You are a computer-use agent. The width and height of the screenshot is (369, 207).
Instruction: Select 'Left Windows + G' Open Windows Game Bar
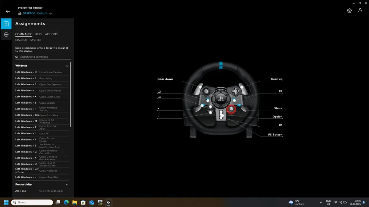click(x=42, y=152)
